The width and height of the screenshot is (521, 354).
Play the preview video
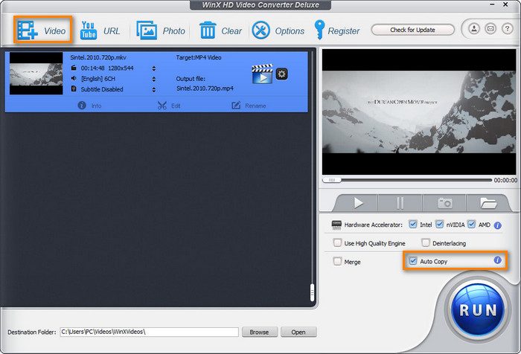358,203
